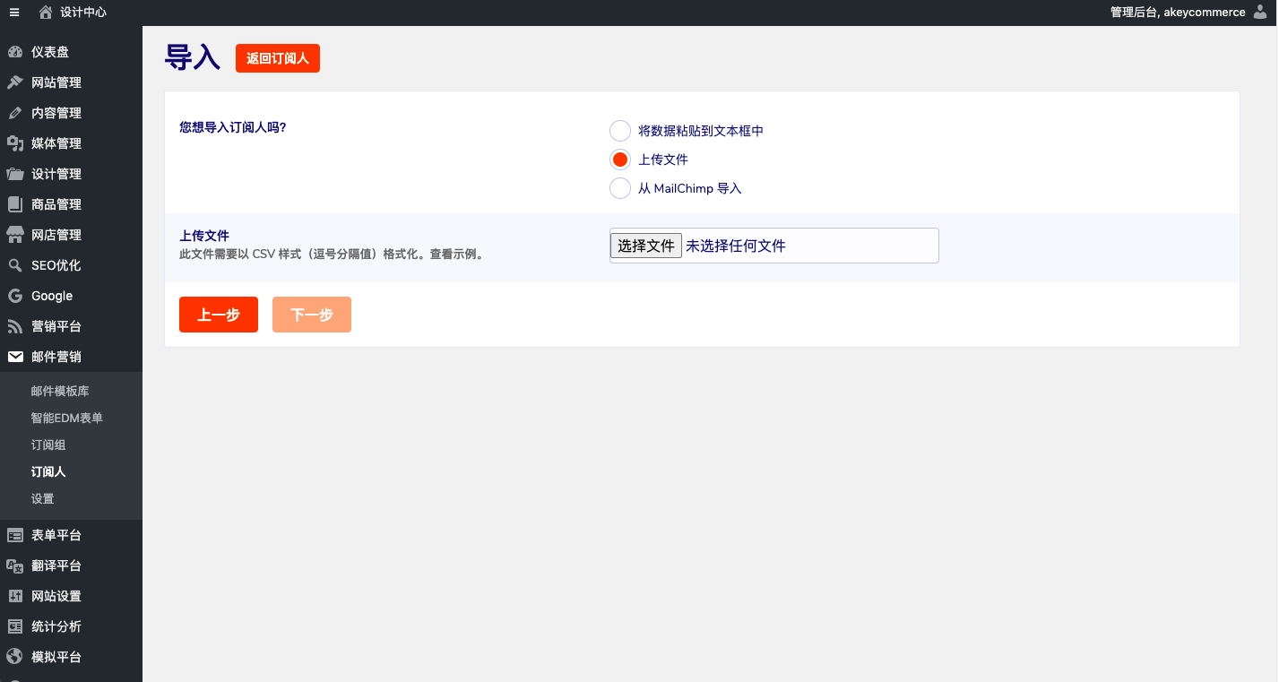Click 管理后台, akeycommerce account text
Image resolution: width=1279 pixels, height=682 pixels.
[x=1178, y=13]
